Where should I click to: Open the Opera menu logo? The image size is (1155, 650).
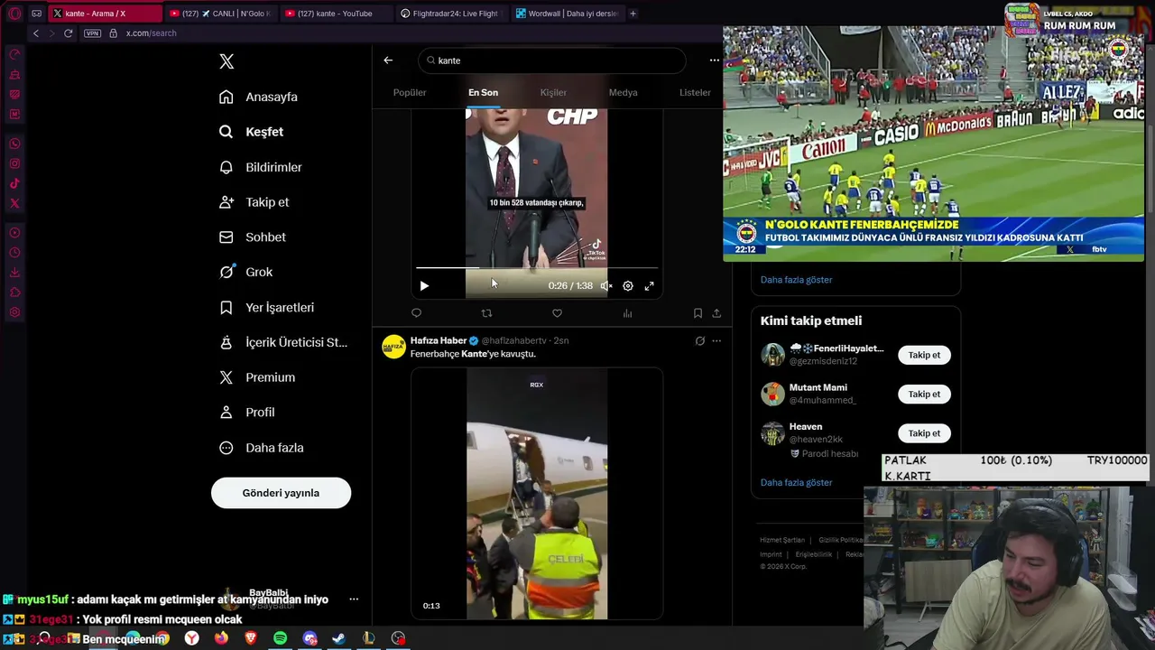click(14, 14)
